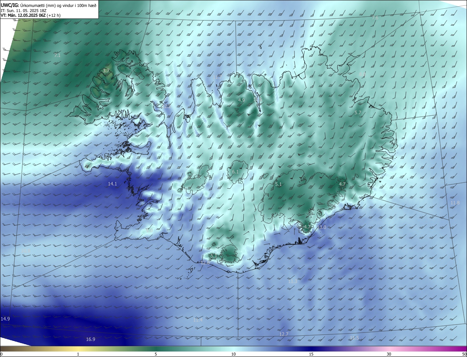Select the 11.5 value on the map
This screenshot has height=357, width=467.
coord(354,338)
